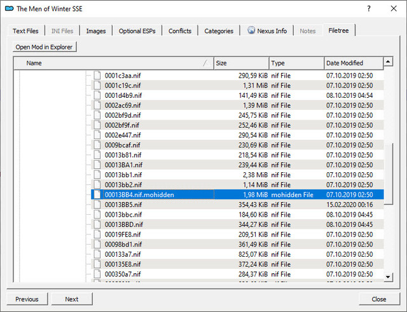
Task: Select file icon of 00013b81.nif
Action: coord(97,155)
